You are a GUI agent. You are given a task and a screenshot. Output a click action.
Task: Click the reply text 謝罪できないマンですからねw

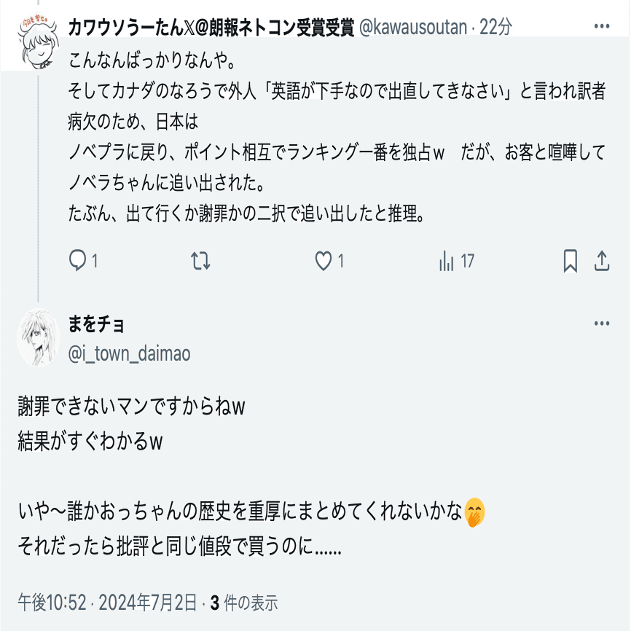(x=130, y=407)
